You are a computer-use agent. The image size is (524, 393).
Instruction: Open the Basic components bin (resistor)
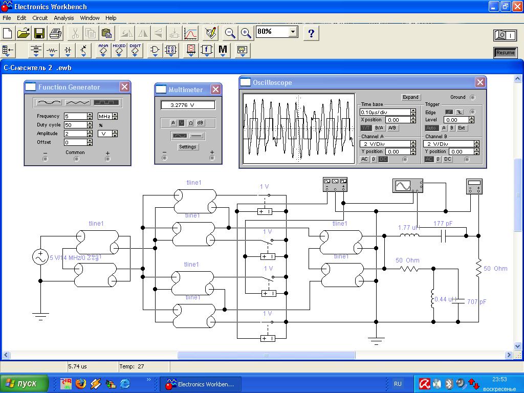pyautogui.click(x=52, y=50)
